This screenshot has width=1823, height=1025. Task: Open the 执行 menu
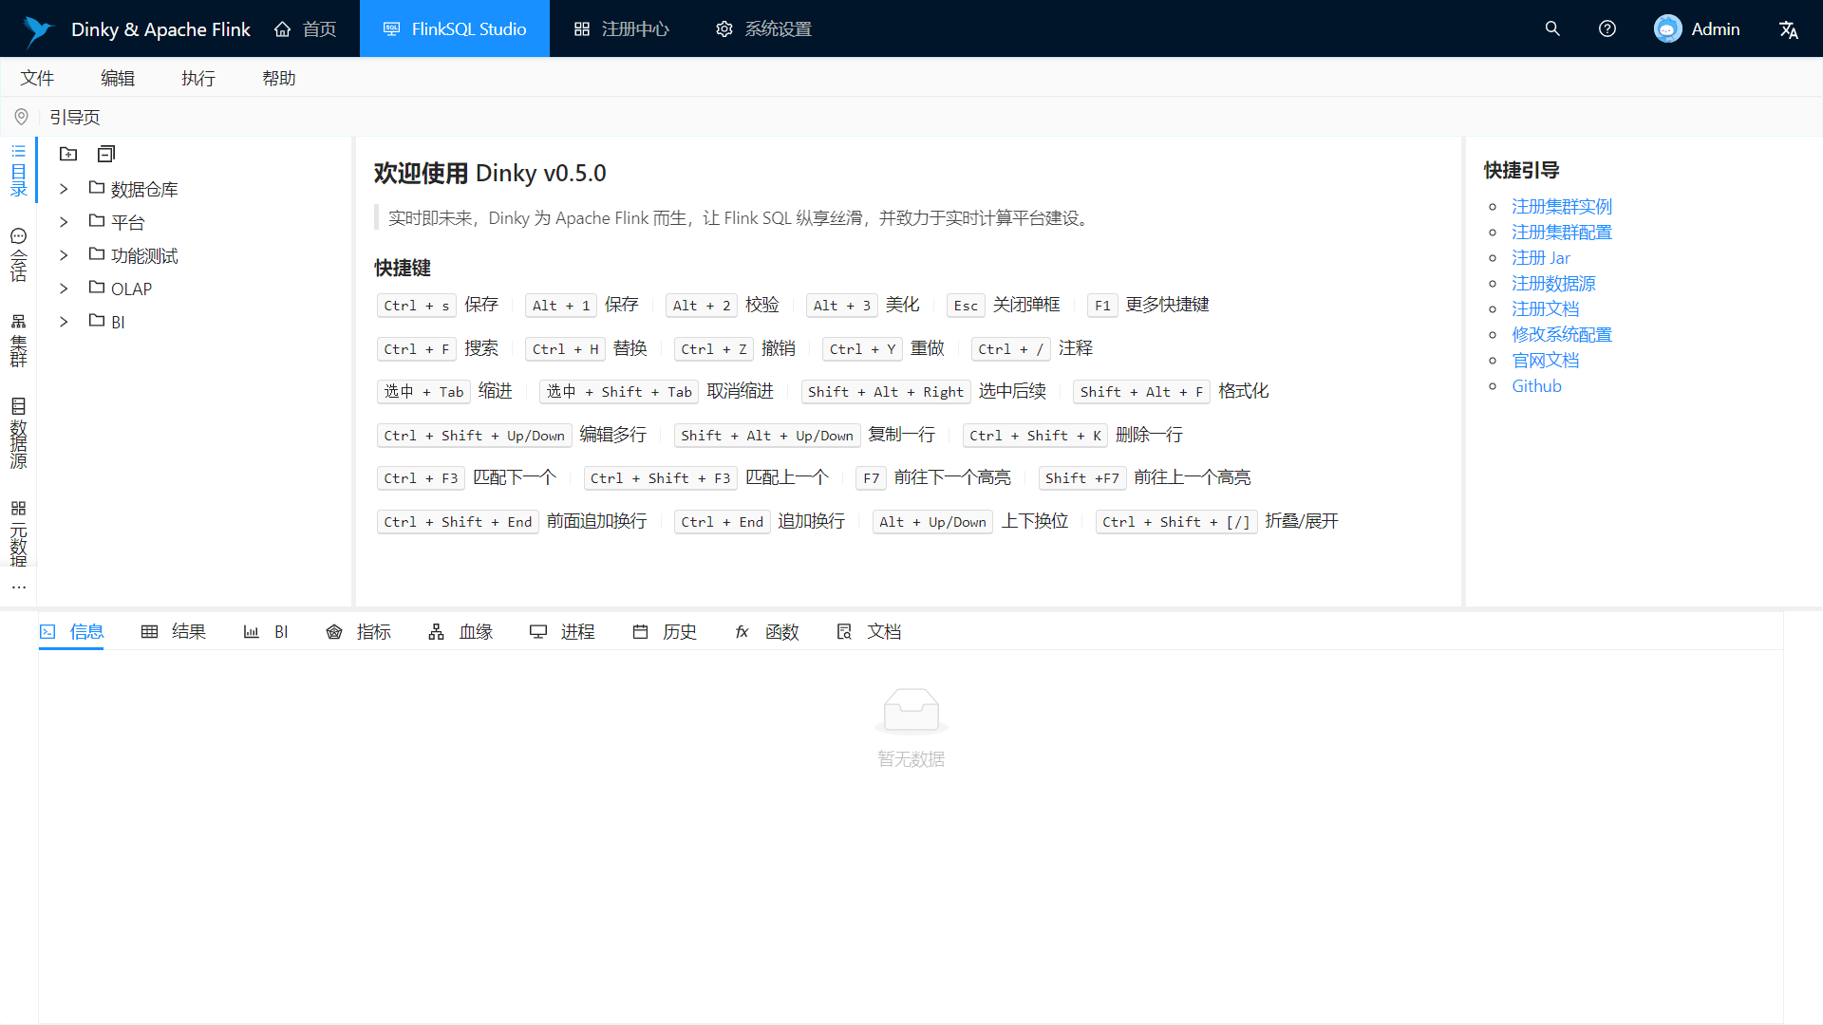(x=197, y=78)
